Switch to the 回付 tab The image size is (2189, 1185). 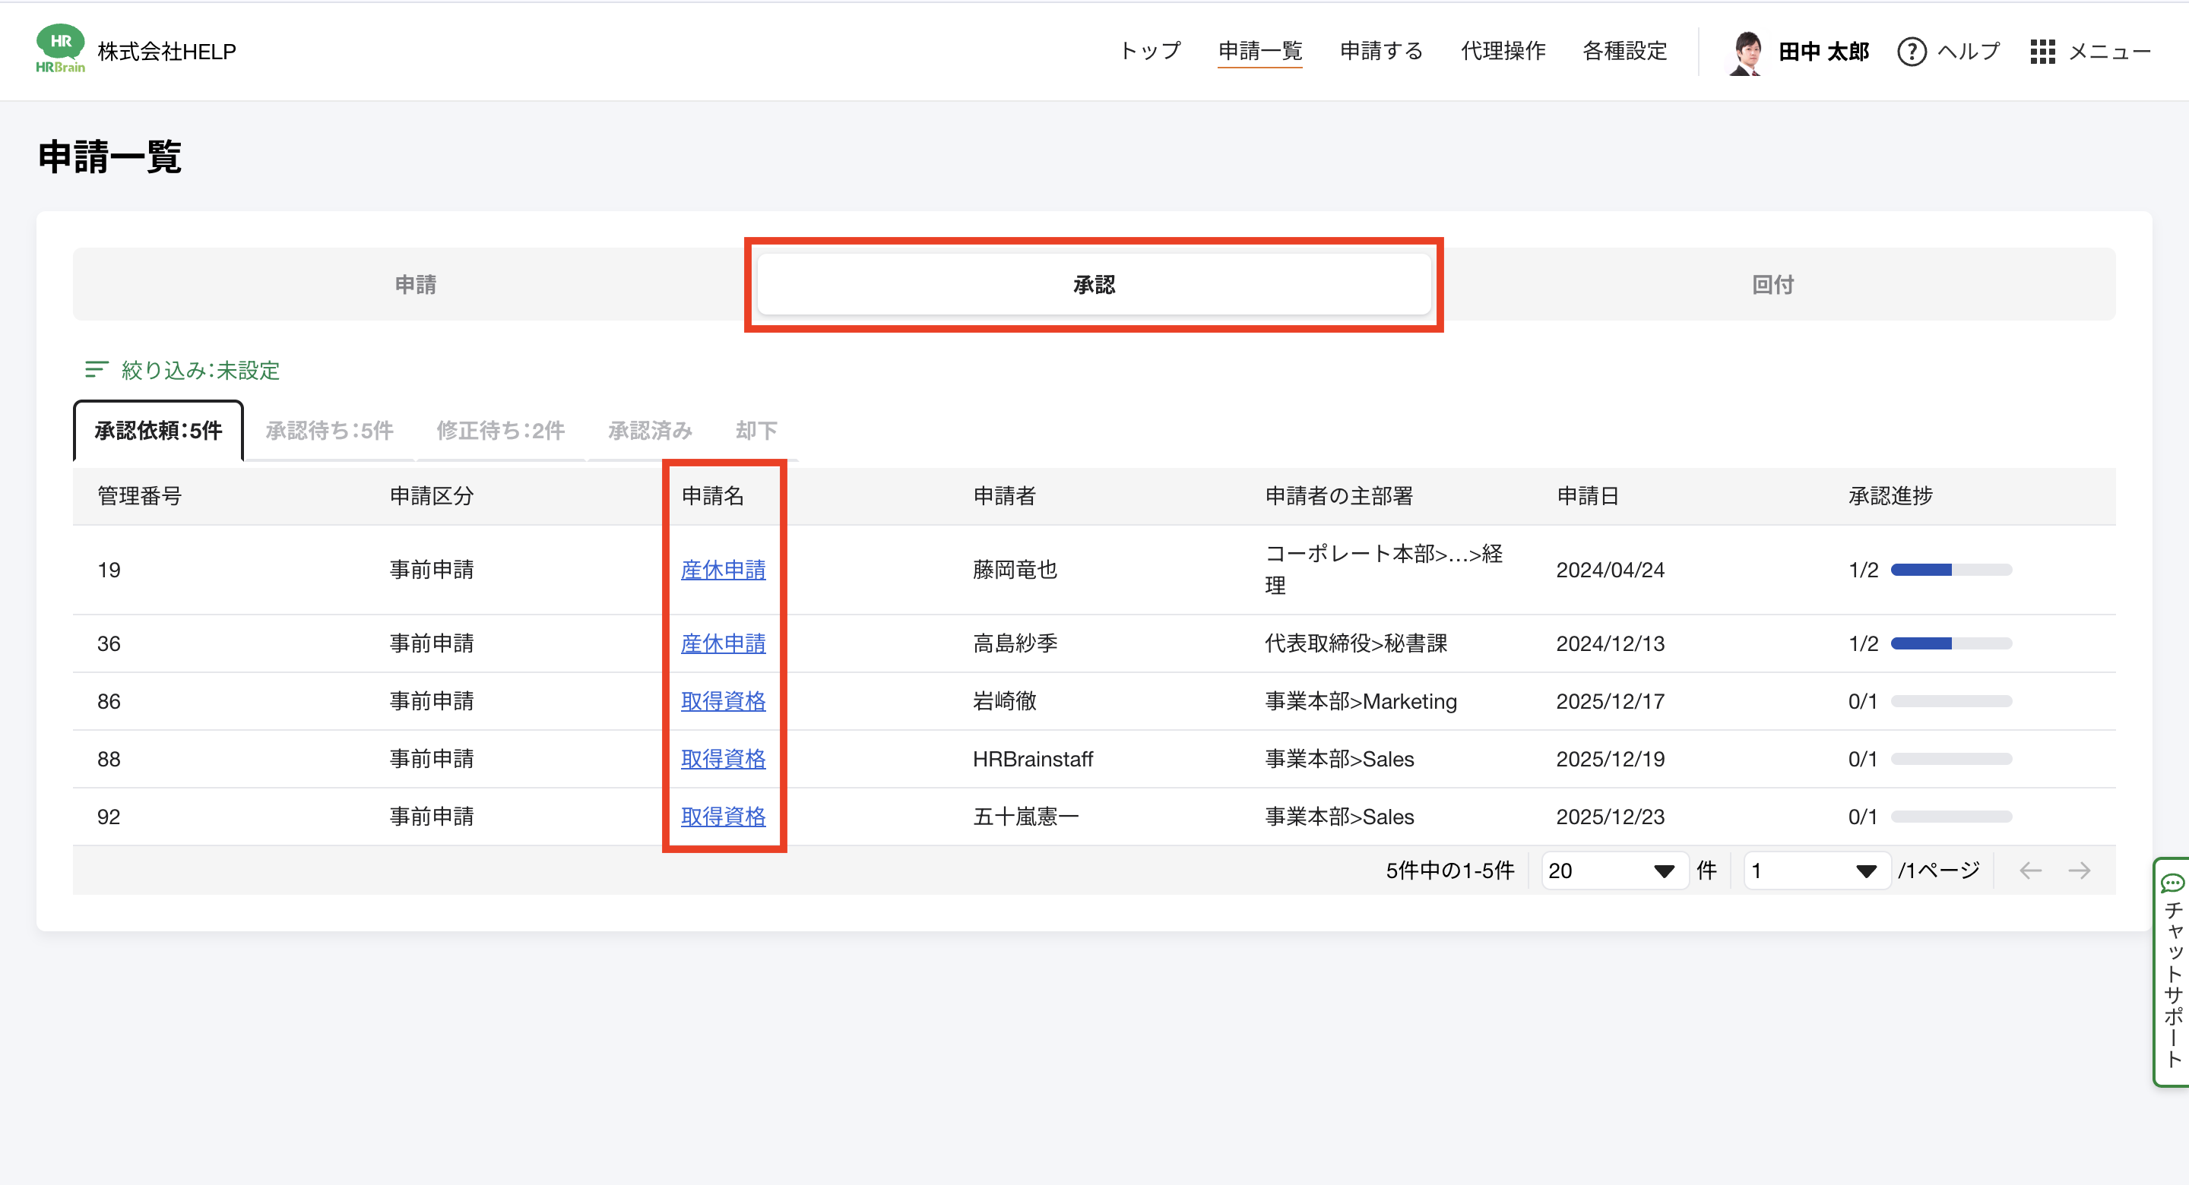(x=1772, y=285)
